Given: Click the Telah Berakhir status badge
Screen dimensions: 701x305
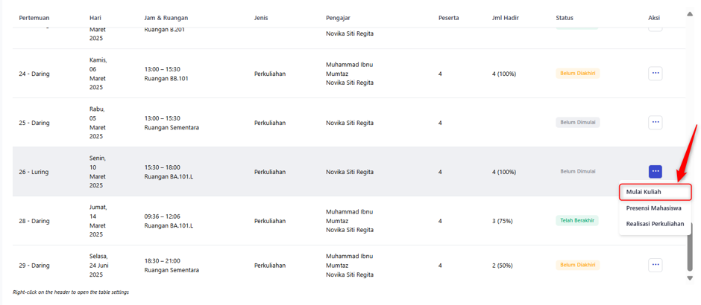Looking at the screenshot, I should coord(576,220).
